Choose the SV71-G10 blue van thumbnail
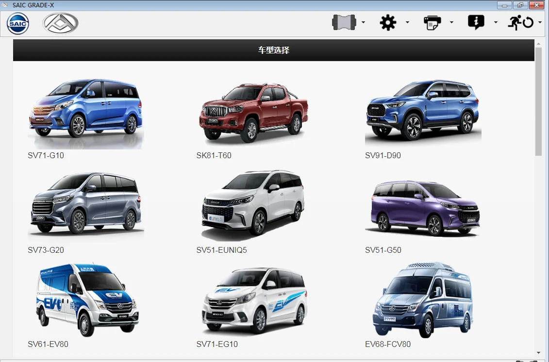 pyautogui.click(x=86, y=114)
